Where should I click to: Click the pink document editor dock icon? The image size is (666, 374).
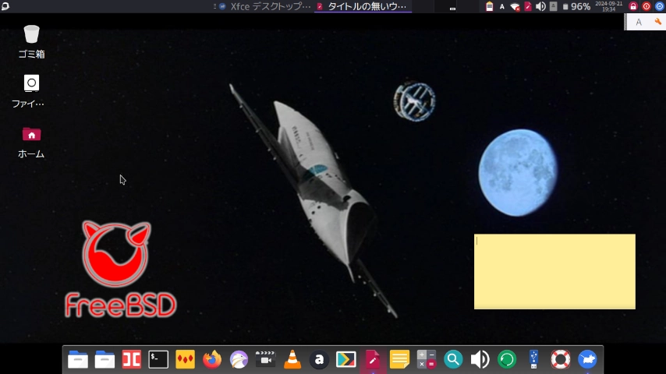click(373, 359)
